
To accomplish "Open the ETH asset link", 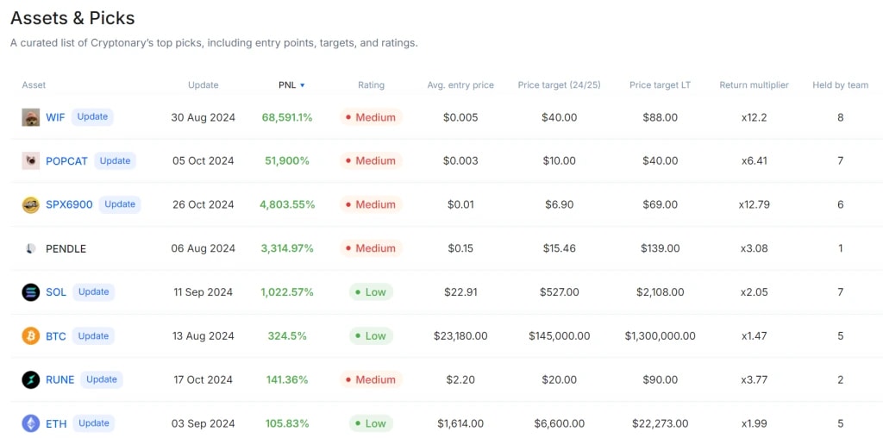I will 56,423.
